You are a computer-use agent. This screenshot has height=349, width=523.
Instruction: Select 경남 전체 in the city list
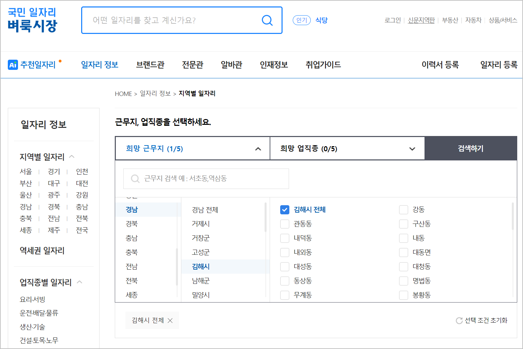(x=205, y=210)
